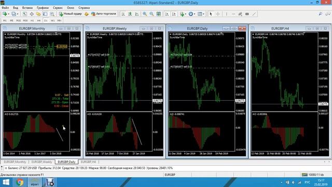Image resolution: width=332 pixels, height=187 pixels.
Task: Open the Окно menu
Action: (71, 8)
